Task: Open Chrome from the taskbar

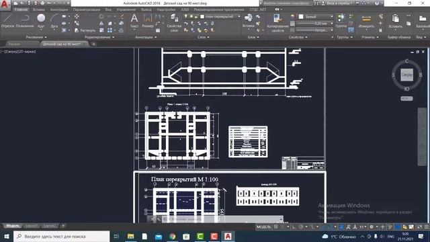Action: 173,236
